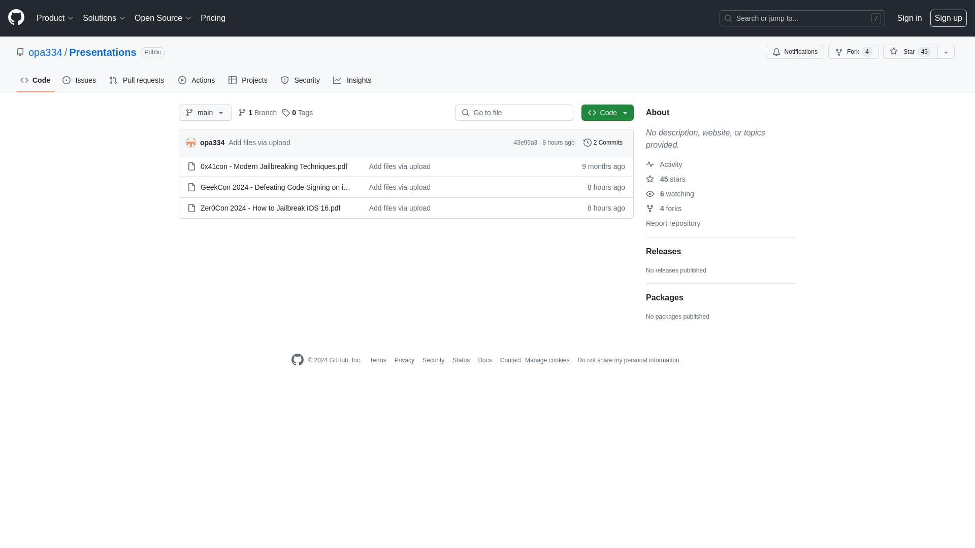The width and height of the screenshot is (975, 548).
Task: Open GeekCon 2024 Defeating Code Signing file
Action: [x=276, y=187]
